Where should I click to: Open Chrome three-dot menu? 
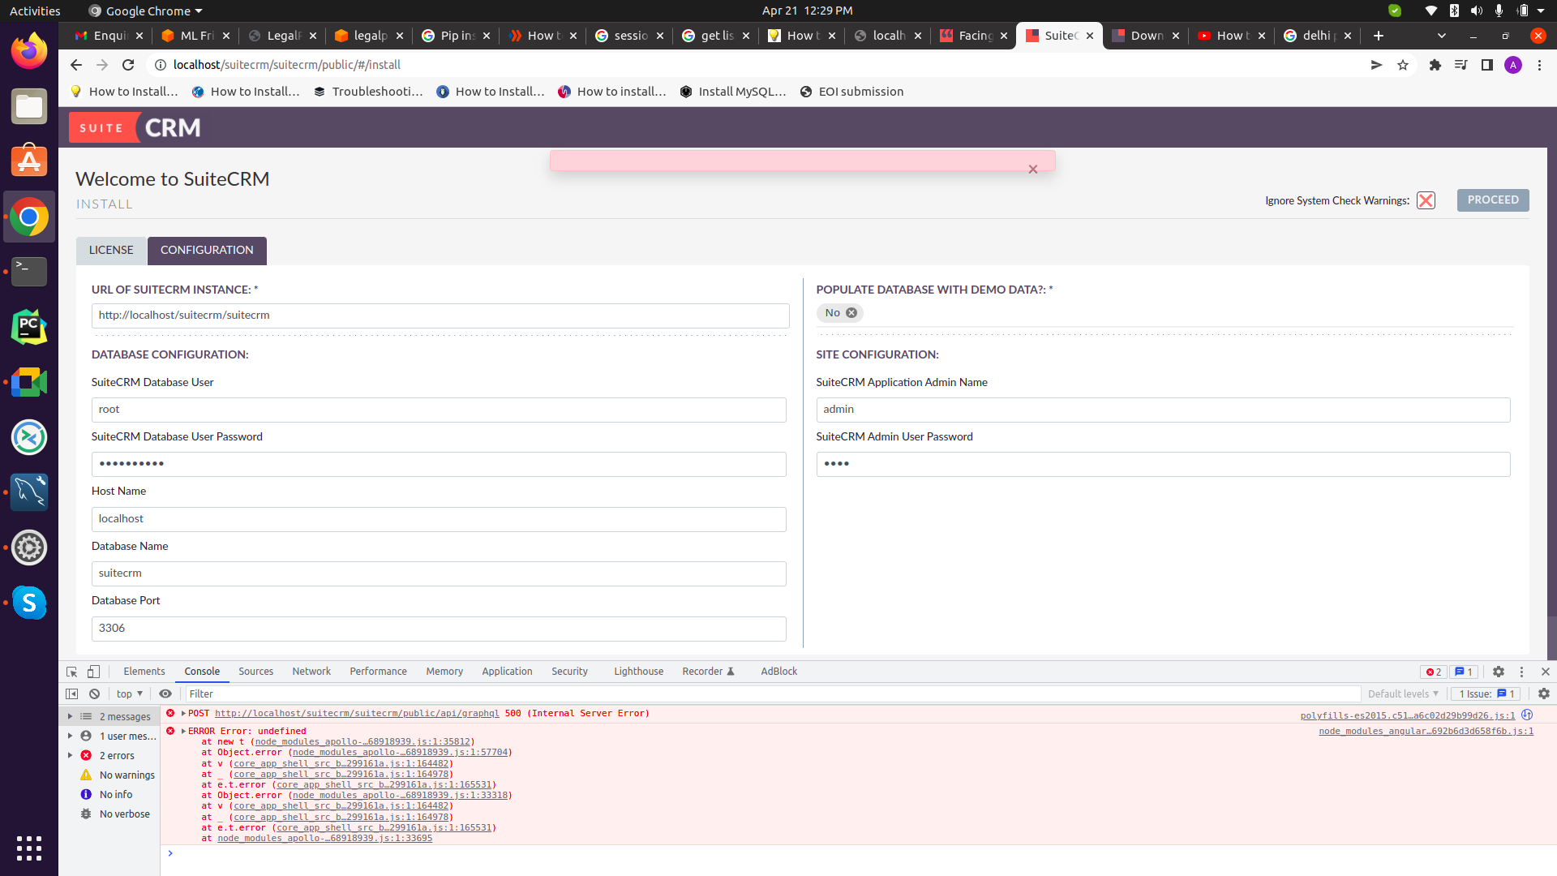click(1539, 65)
